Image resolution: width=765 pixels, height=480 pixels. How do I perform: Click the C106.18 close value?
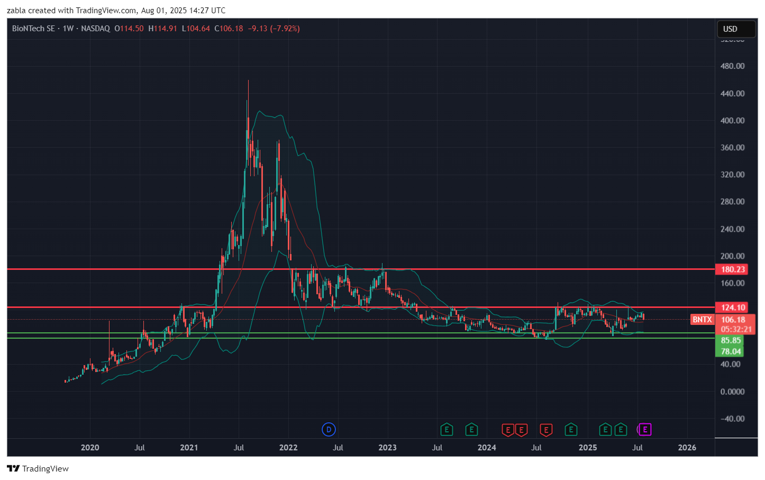229,29
